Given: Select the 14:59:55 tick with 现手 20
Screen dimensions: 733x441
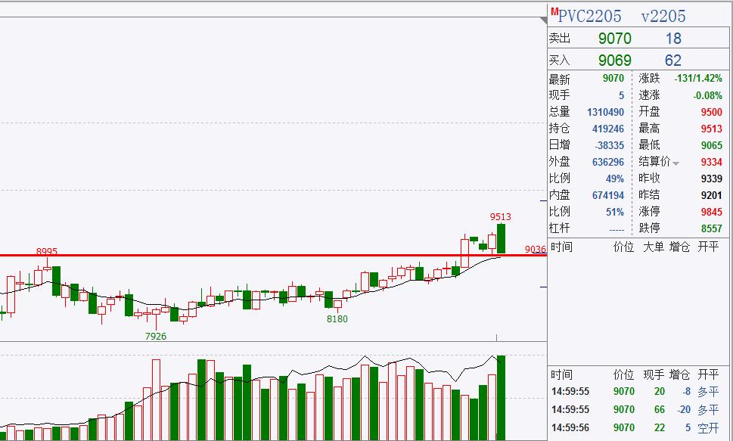Looking at the screenshot, I should click(x=635, y=391).
